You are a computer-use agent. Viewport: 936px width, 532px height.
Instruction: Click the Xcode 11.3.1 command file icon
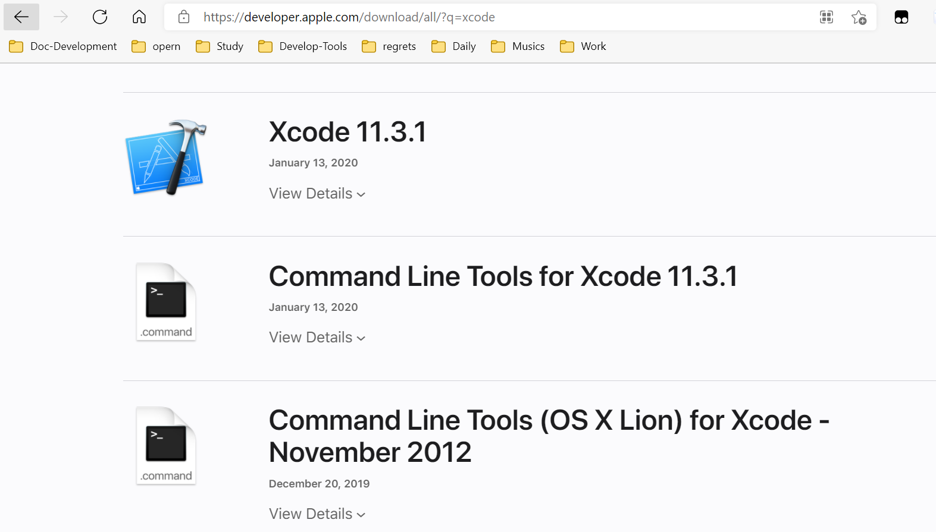(166, 302)
